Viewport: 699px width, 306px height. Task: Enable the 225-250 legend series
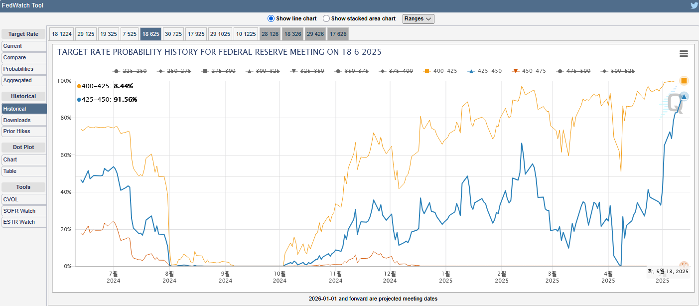click(x=130, y=71)
